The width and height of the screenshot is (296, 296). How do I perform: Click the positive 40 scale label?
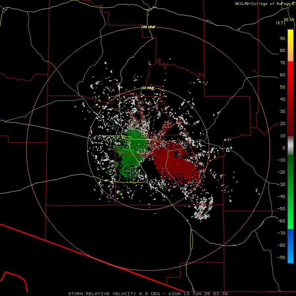point(283,99)
